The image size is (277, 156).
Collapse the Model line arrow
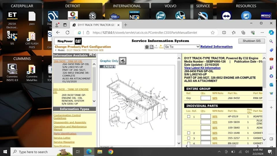56,50
